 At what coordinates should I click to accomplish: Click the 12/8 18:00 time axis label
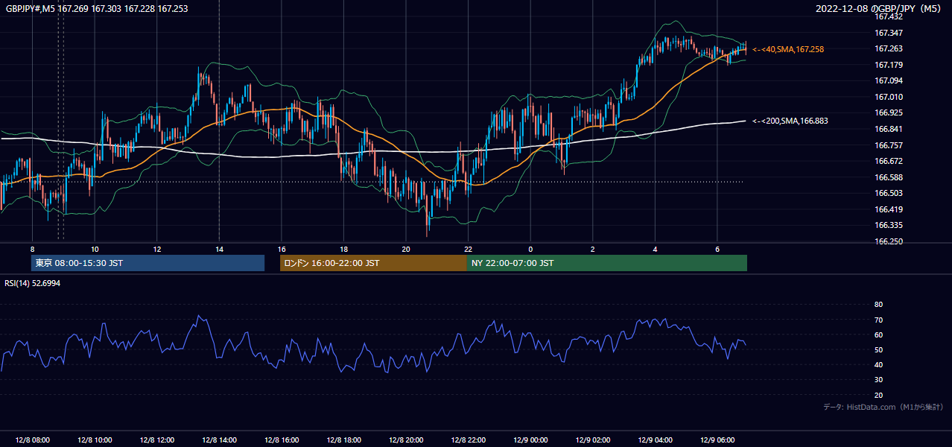(x=343, y=440)
